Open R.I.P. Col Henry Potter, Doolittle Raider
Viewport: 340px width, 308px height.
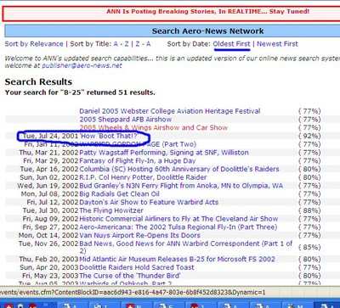click(143, 177)
